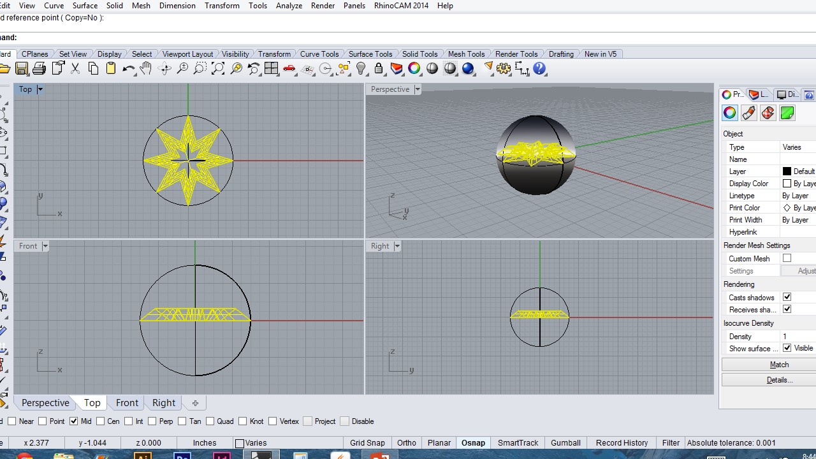
Task: Click the Print icon in toolbar
Action: tap(40, 68)
